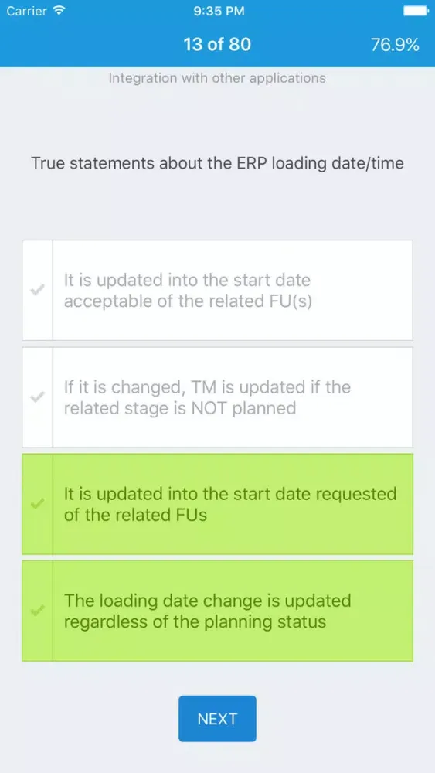Screen dimensions: 435x773
Task: Tap the '13 of 80' question counter
Action: click(x=217, y=45)
